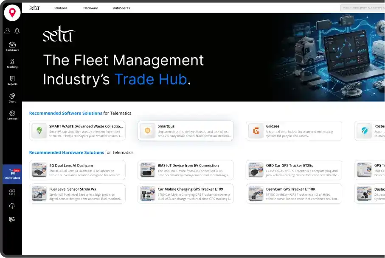
Task: Select the Chart sidebar icon
Action: coord(12,98)
